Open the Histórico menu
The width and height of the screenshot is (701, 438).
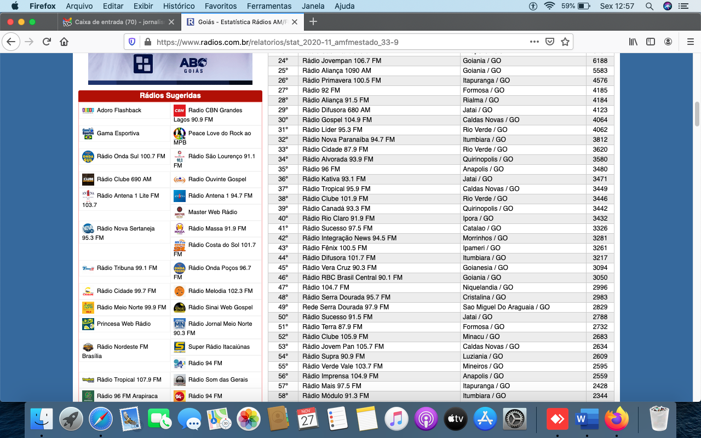pyautogui.click(x=179, y=6)
